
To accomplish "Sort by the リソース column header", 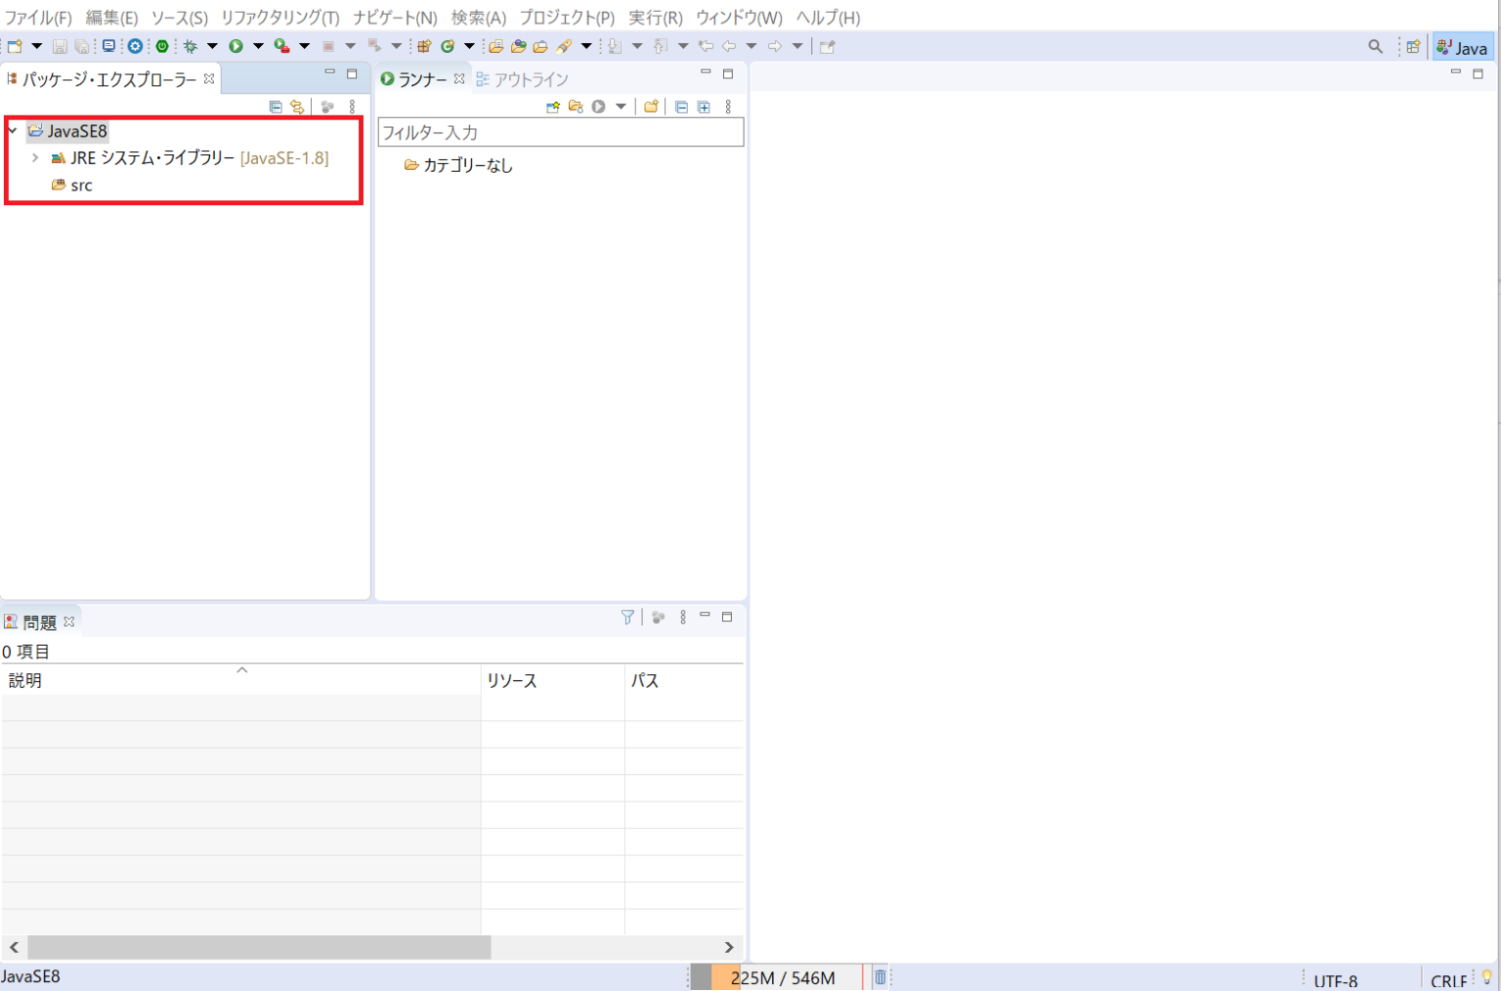I will [x=553, y=680].
